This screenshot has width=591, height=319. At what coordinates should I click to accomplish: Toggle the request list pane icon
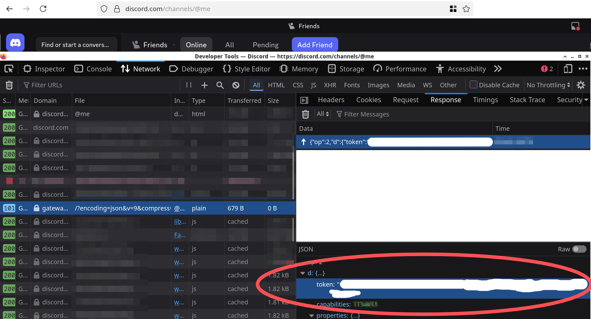304,100
